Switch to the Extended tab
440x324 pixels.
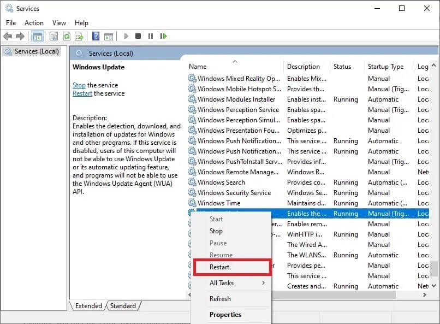click(x=88, y=306)
